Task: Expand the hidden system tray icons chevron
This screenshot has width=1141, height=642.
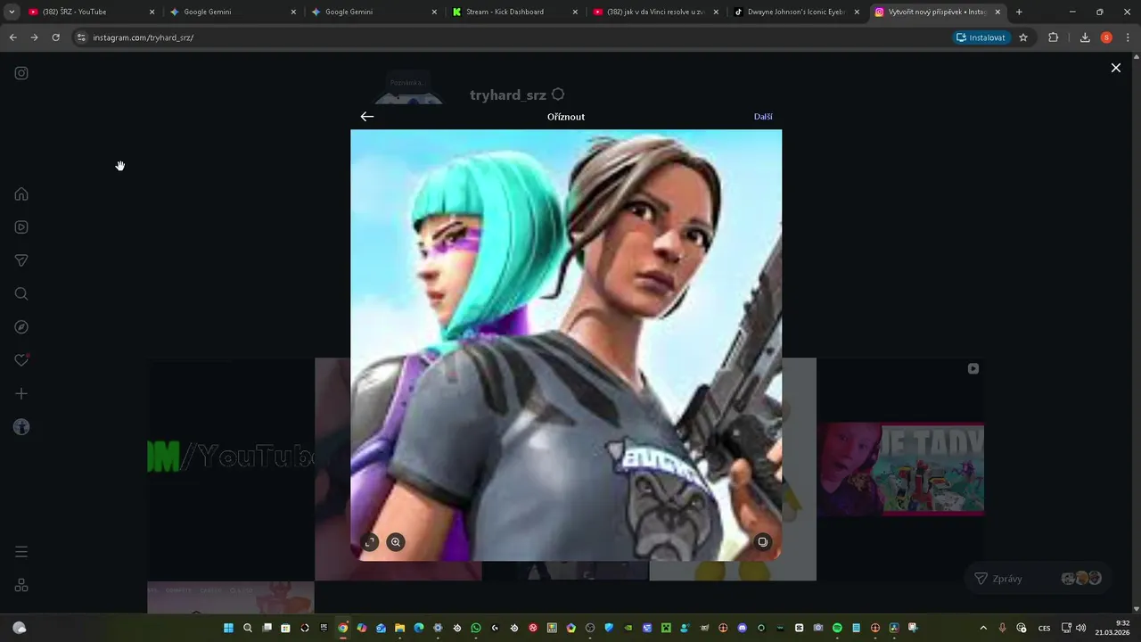Action: tap(983, 628)
